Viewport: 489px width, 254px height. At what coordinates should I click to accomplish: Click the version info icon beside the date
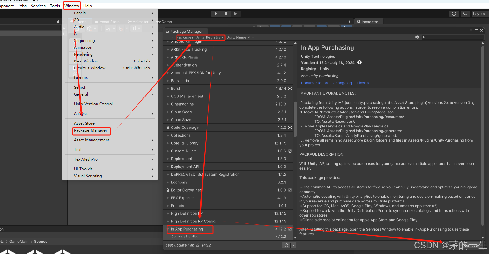(360, 62)
